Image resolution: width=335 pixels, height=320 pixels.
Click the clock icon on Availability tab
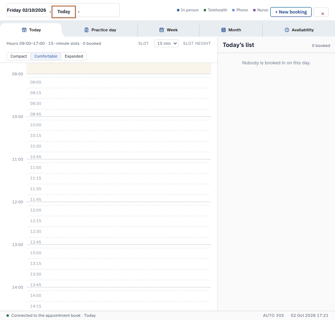click(287, 30)
